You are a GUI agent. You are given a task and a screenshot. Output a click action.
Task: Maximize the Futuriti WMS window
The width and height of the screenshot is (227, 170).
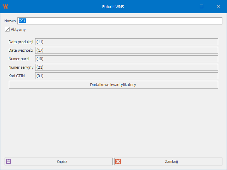tap(201, 6)
